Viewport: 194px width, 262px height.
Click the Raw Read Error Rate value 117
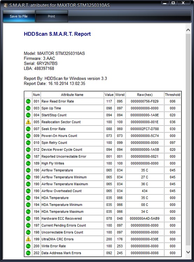(109, 101)
